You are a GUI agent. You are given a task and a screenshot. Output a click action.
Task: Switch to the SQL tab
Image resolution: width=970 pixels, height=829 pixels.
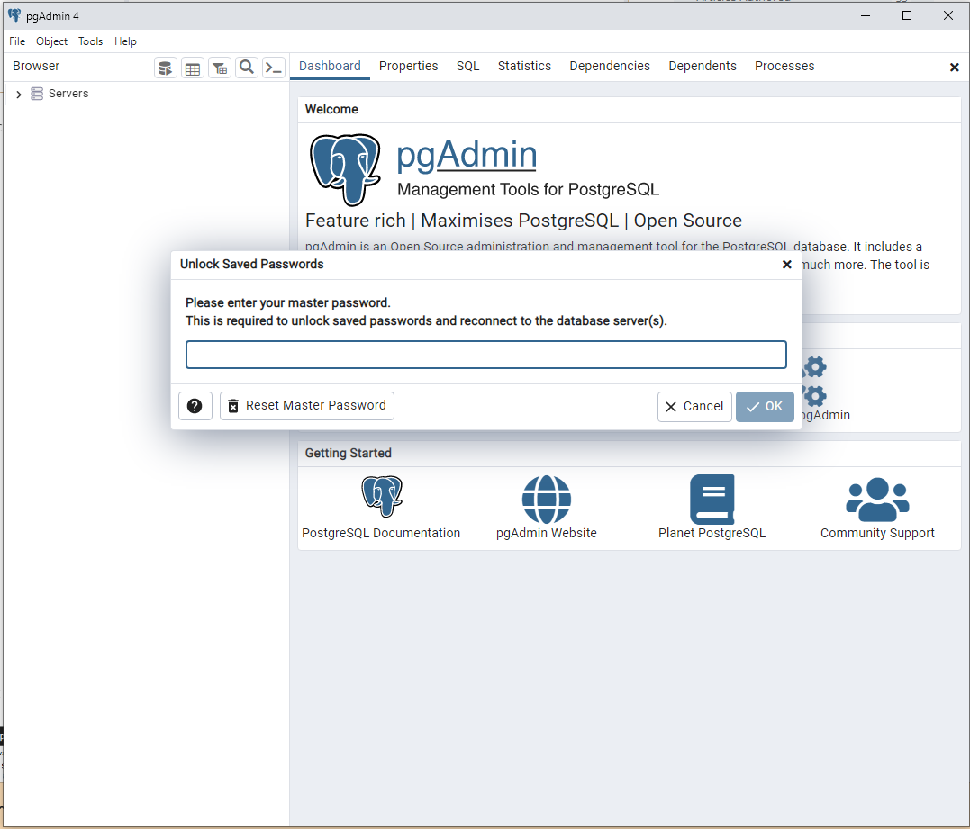(x=467, y=66)
